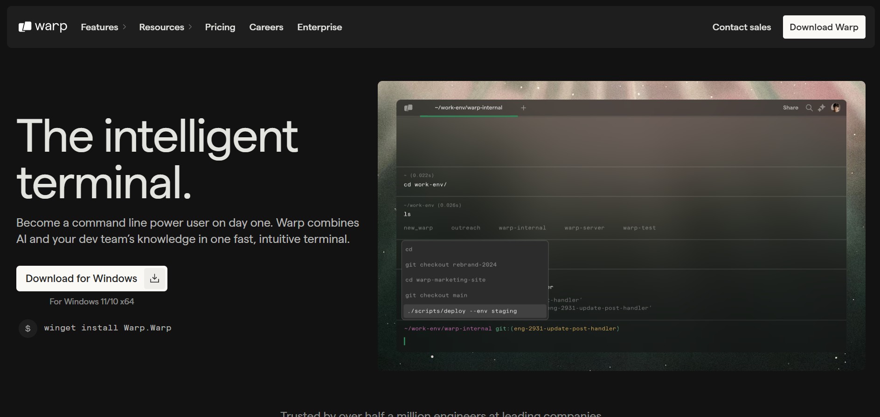
Task: Select the cd suggestion in history menu
Action: click(475, 249)
